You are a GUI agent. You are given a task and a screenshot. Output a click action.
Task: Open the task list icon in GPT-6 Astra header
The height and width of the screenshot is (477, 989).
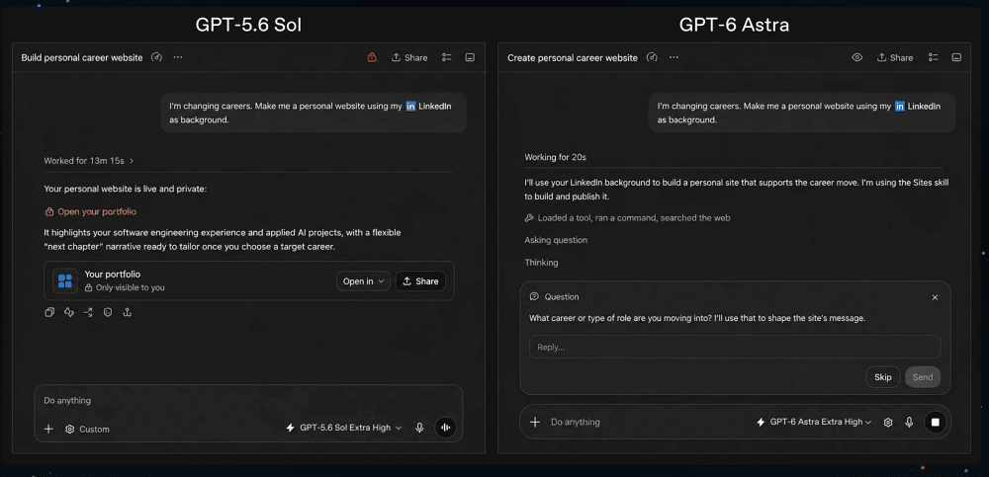(933, 57)
